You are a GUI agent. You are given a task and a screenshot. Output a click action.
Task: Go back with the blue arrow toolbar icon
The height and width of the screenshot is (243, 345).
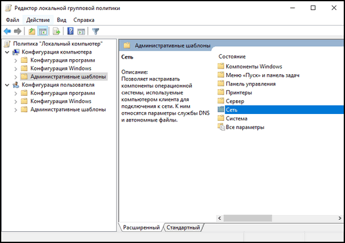tap(7, 31)
